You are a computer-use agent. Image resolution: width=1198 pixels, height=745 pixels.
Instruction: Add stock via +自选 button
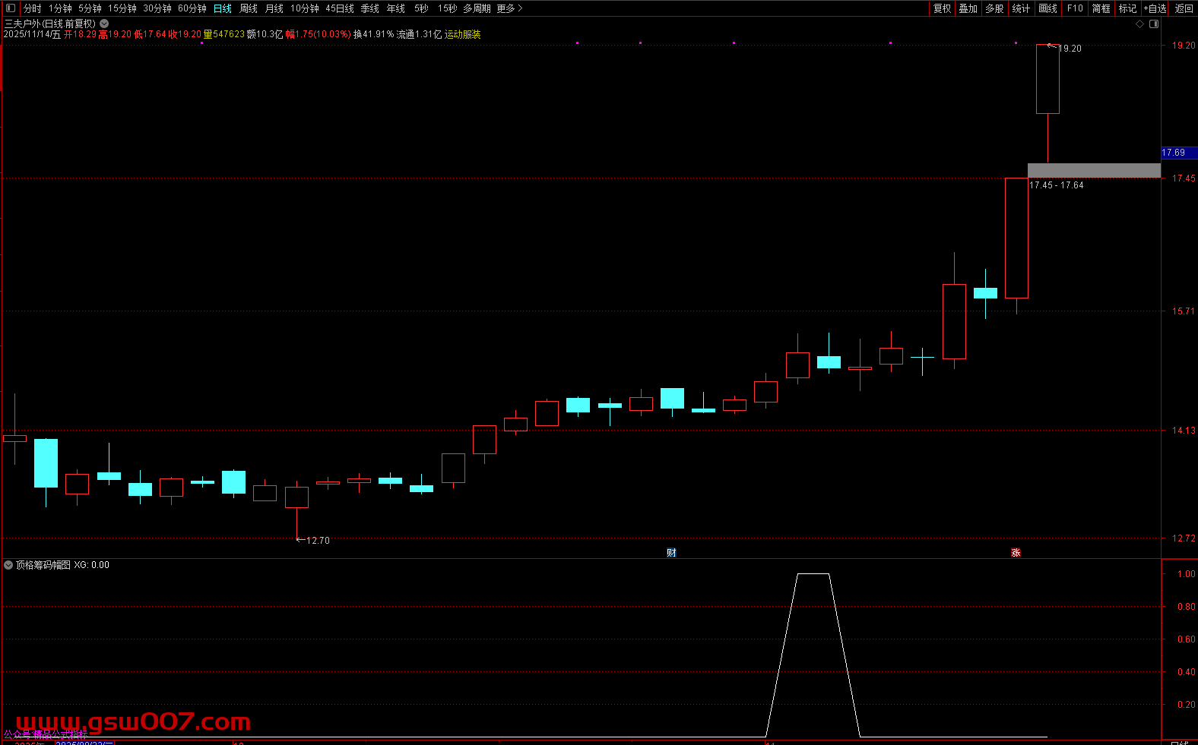coord(1155,8)
